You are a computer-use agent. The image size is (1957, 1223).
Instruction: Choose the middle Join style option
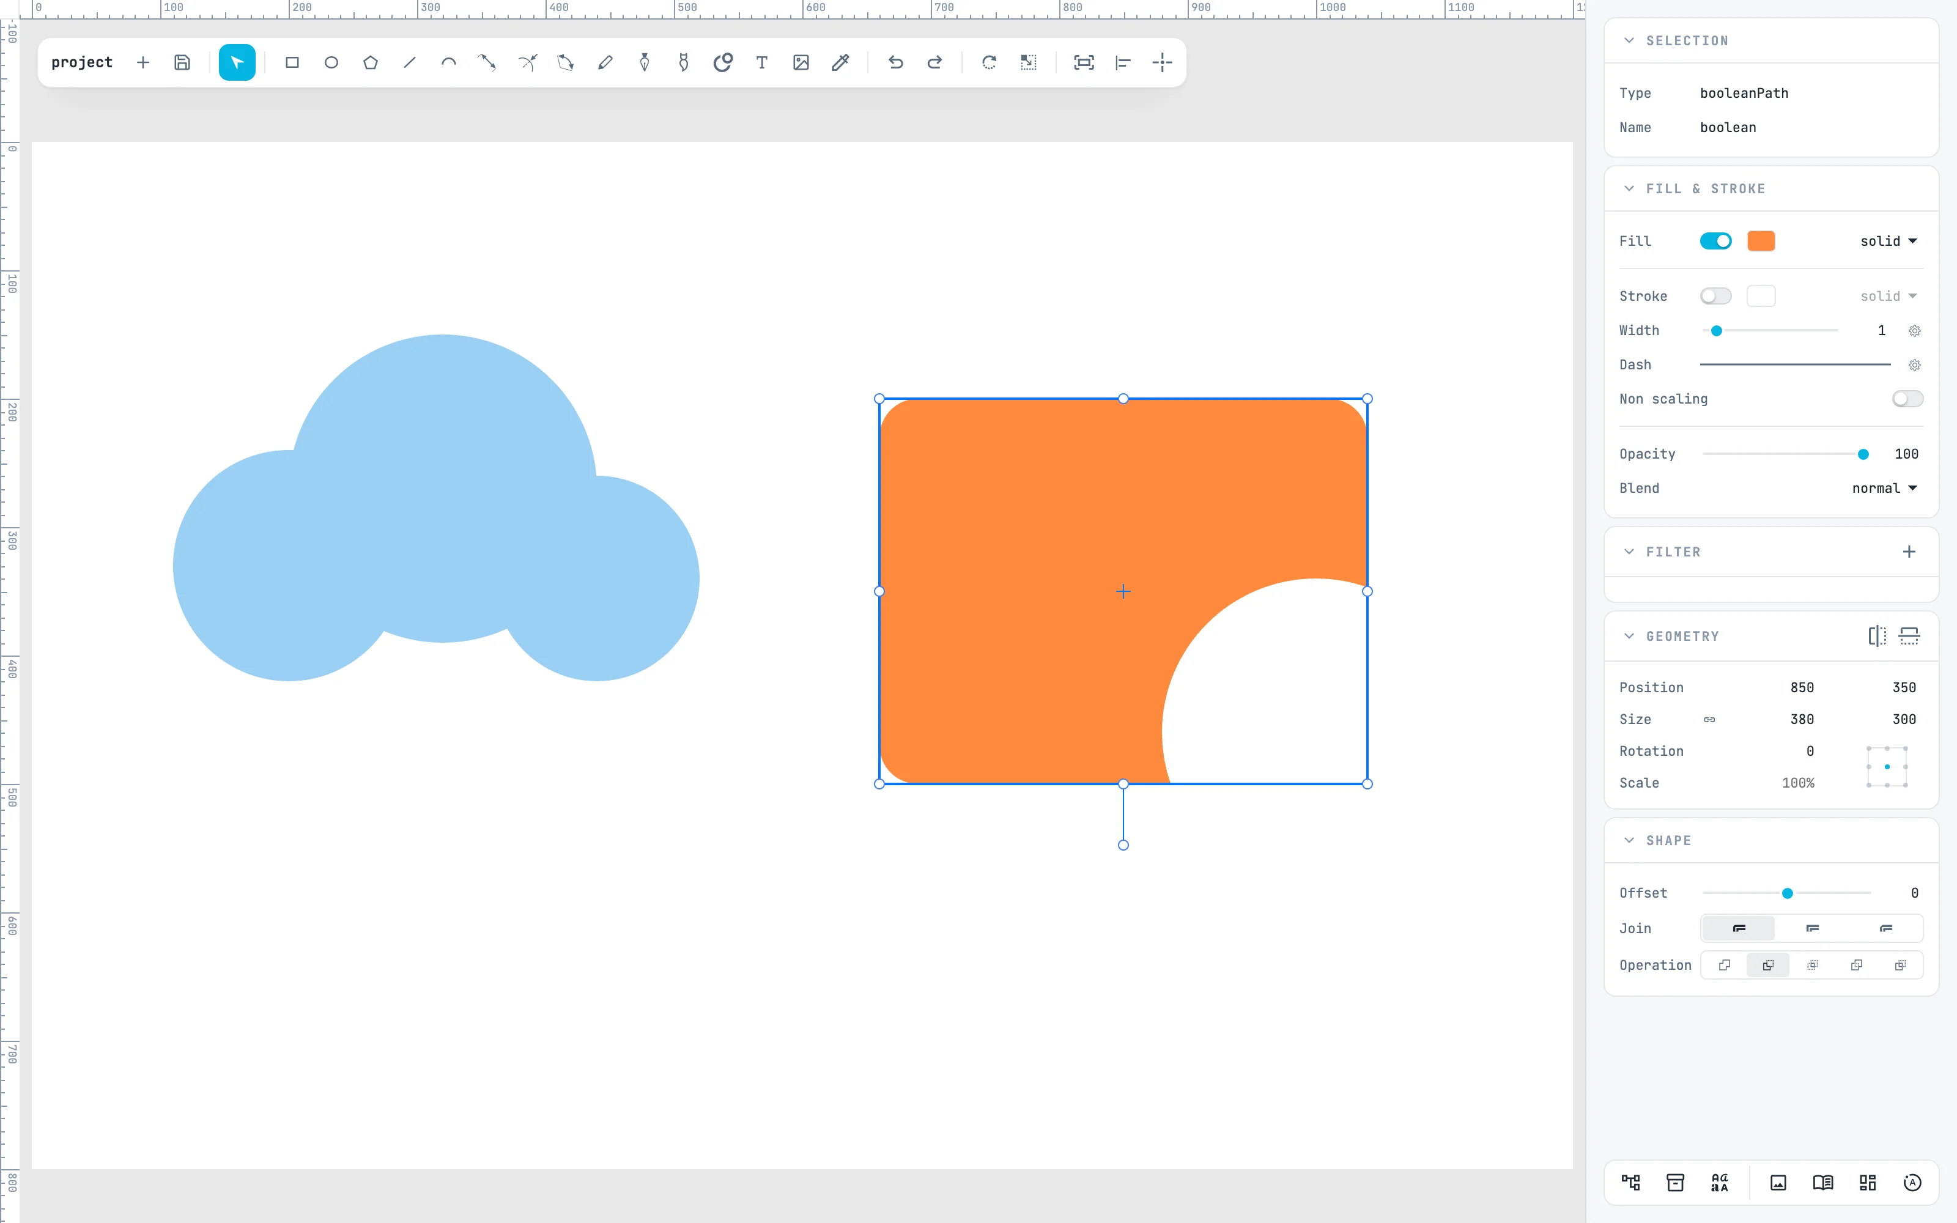(x=1812, y=929)
